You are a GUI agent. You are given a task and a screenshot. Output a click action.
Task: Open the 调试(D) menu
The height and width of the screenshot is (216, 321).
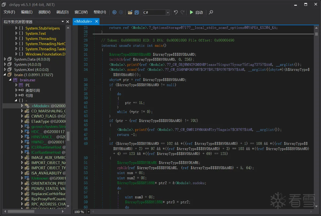[x=62, y=12]
